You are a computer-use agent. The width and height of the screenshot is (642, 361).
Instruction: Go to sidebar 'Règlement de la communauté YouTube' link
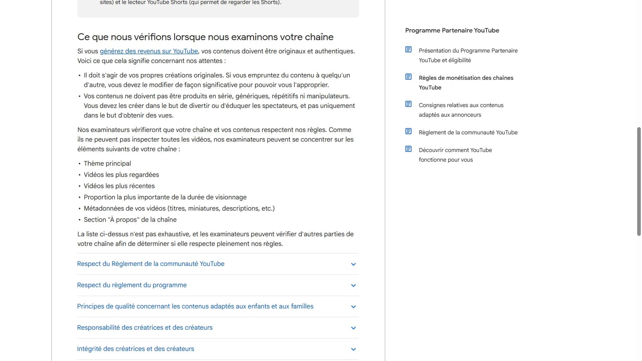coord(468,132)
